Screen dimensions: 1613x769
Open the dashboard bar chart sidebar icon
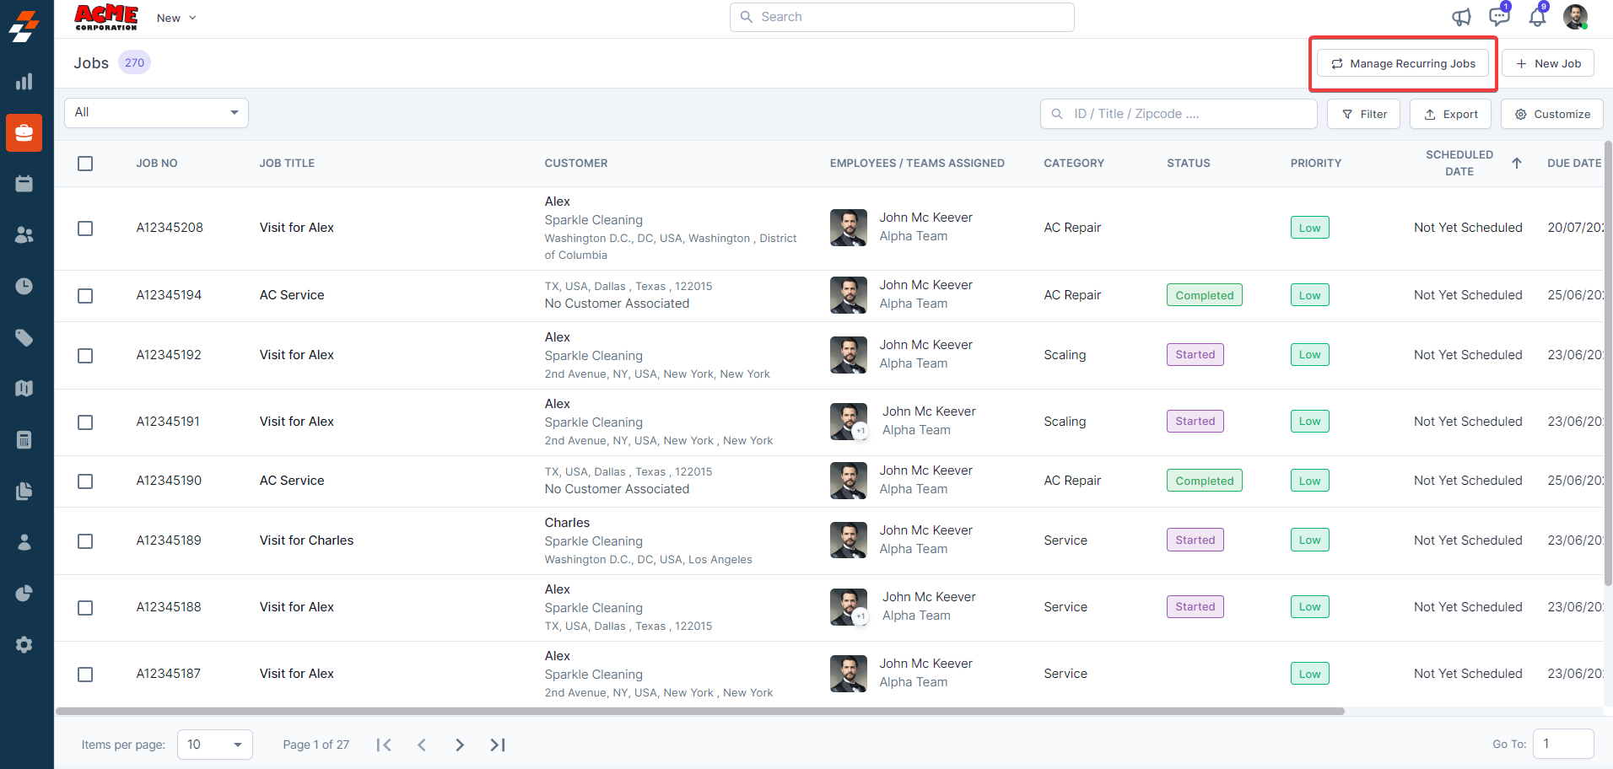click(x=24, y=82)
